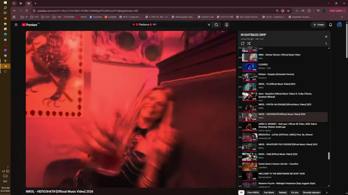Viewport: 348px width, 195px height.
Task: Select NIKOL - WHATEVER YOU CHOOSE entry
Action: click(283, 147)
